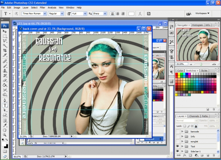Expand the barcode layer group

(x=182, y=131)
